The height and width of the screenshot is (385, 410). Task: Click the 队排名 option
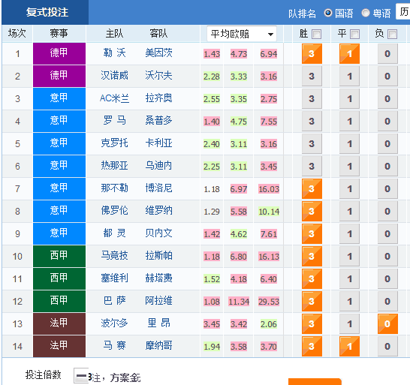point(302,14)
